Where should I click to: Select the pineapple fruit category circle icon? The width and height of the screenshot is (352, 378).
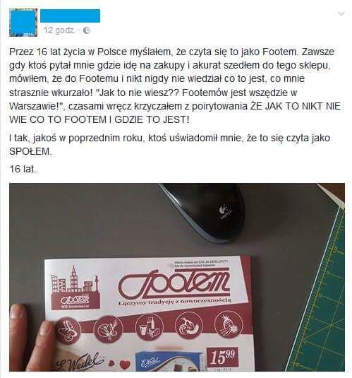pyautogui.click(x=229, y=324)
